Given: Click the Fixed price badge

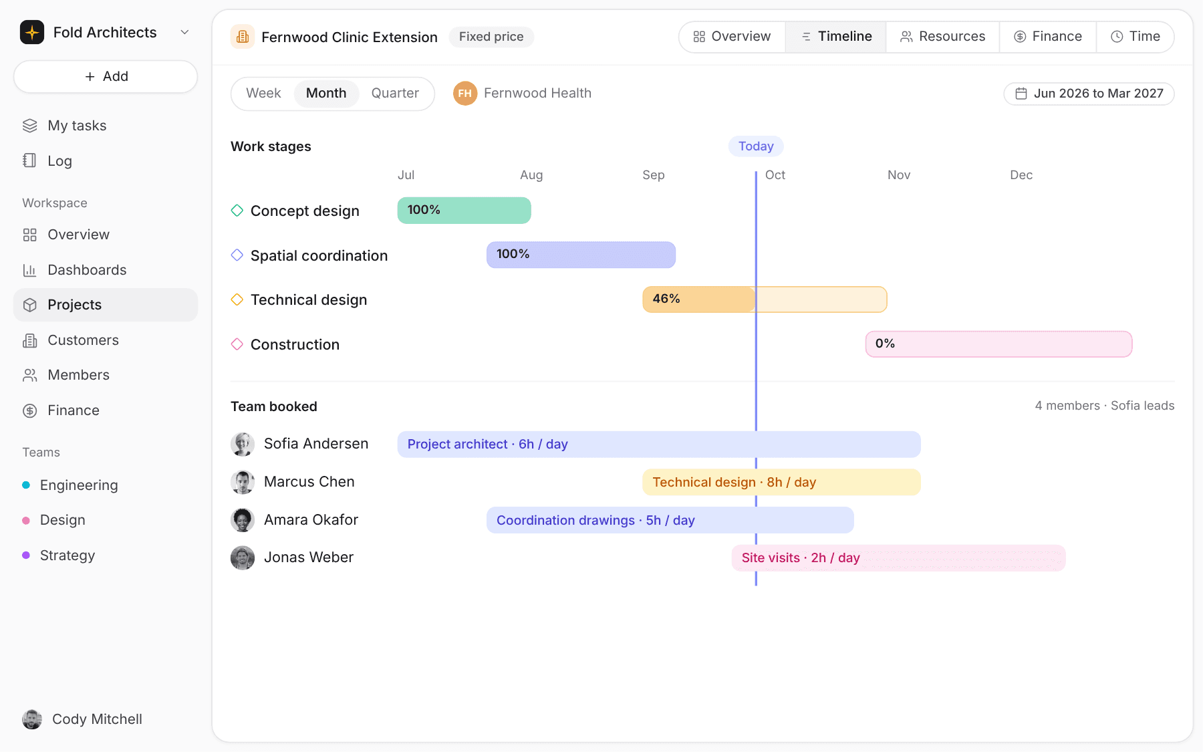Looking at the screenshot, I should click(491, 37).
